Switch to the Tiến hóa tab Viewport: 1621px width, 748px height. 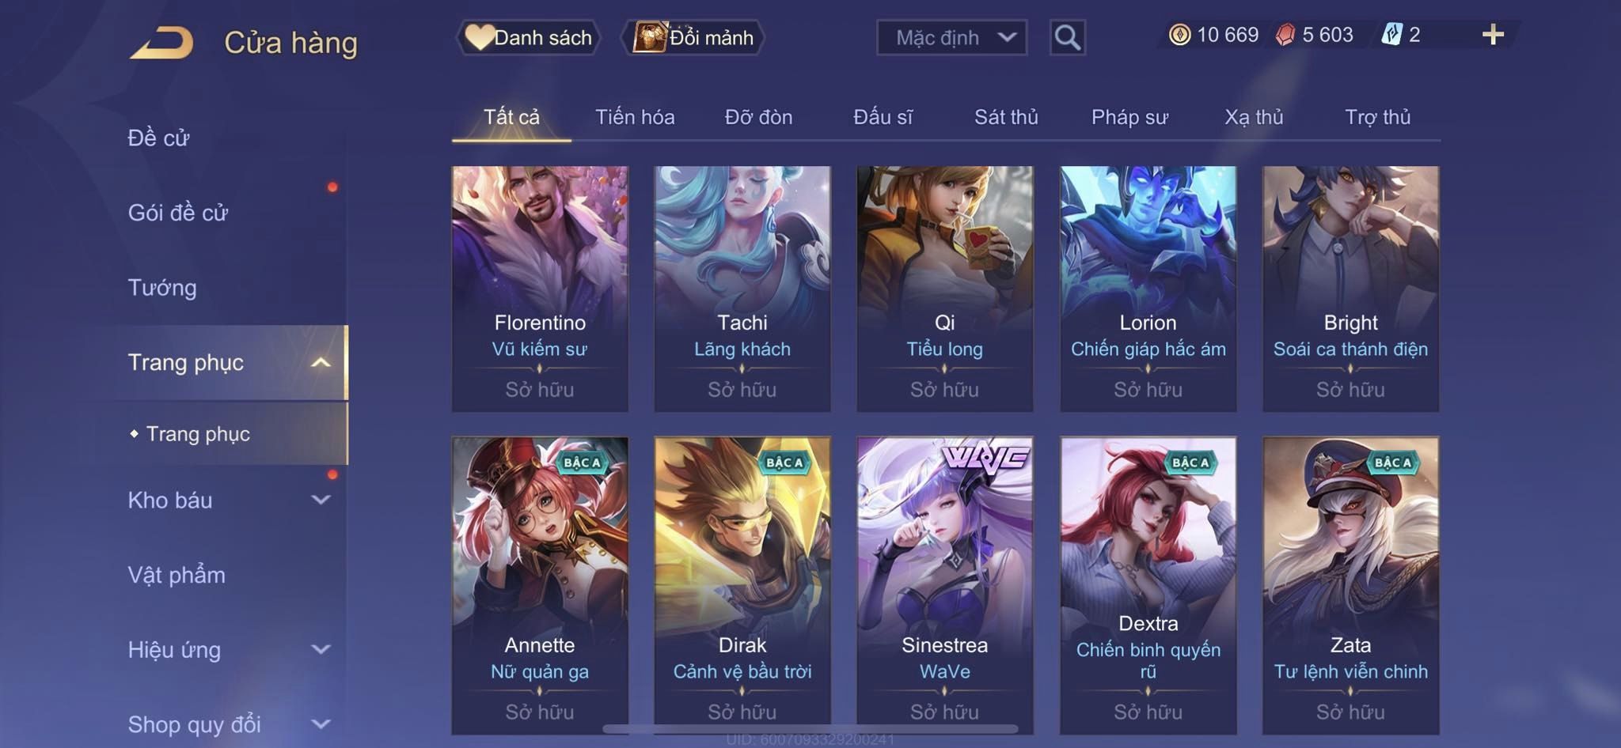[x=635, y=117]
